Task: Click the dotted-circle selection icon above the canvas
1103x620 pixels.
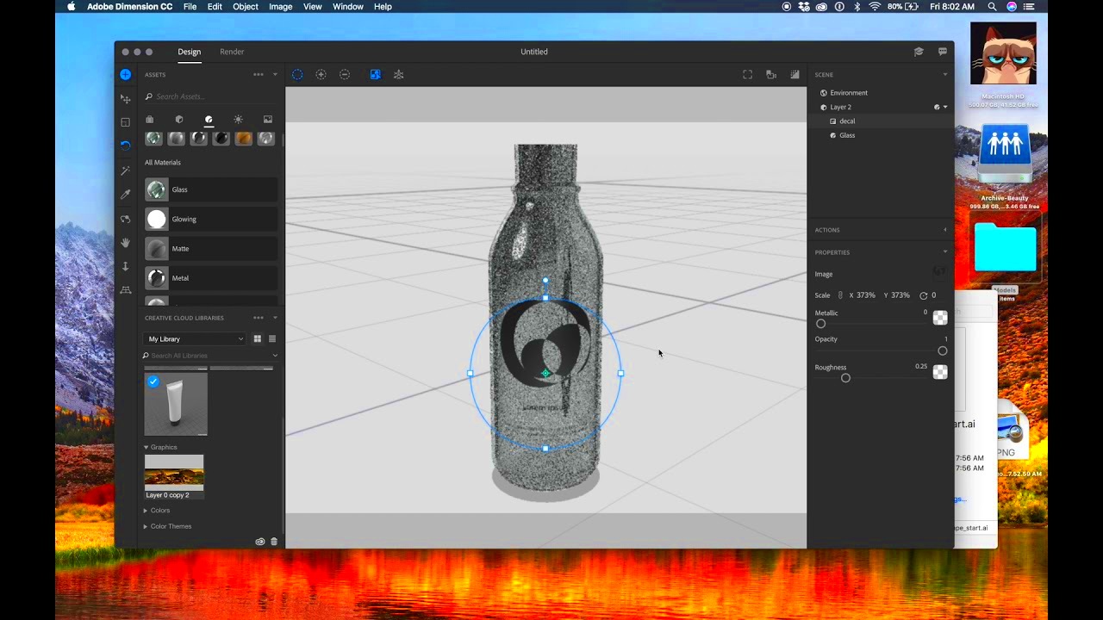Action: pos(297,75)
